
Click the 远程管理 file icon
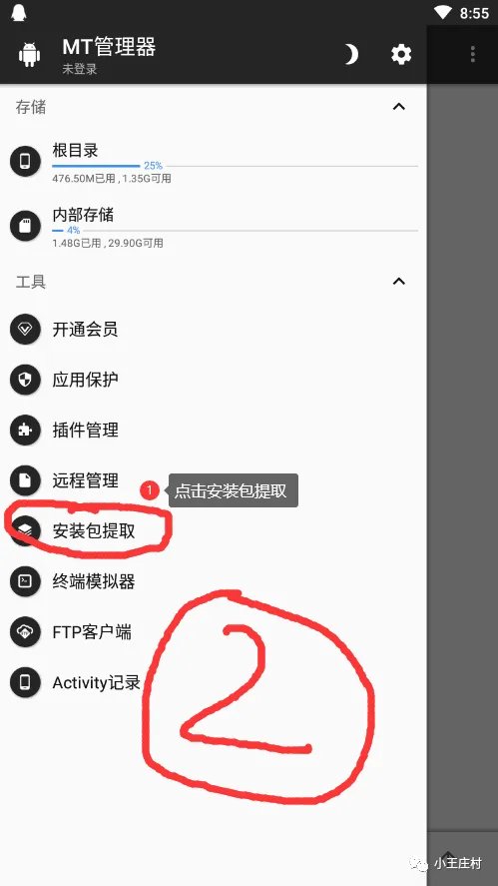(x=25, y=480)
